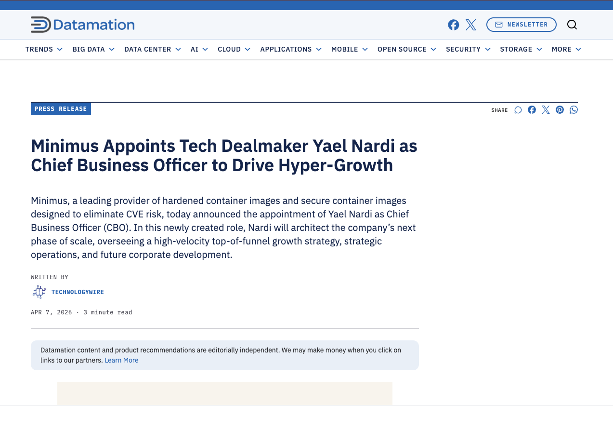Click the Press Release category tag
Screen dimensions: 613x445
[61, 109]
